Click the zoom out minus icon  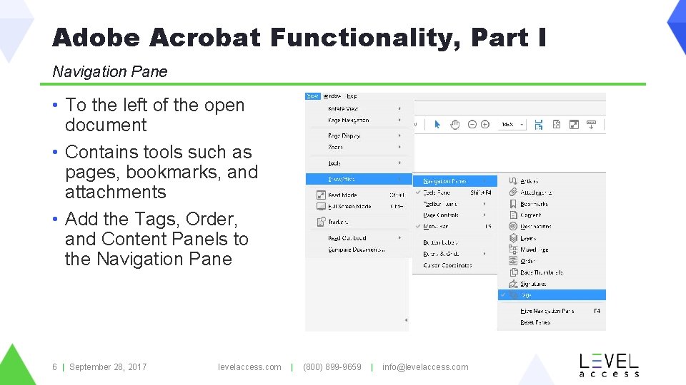[472, 124]
